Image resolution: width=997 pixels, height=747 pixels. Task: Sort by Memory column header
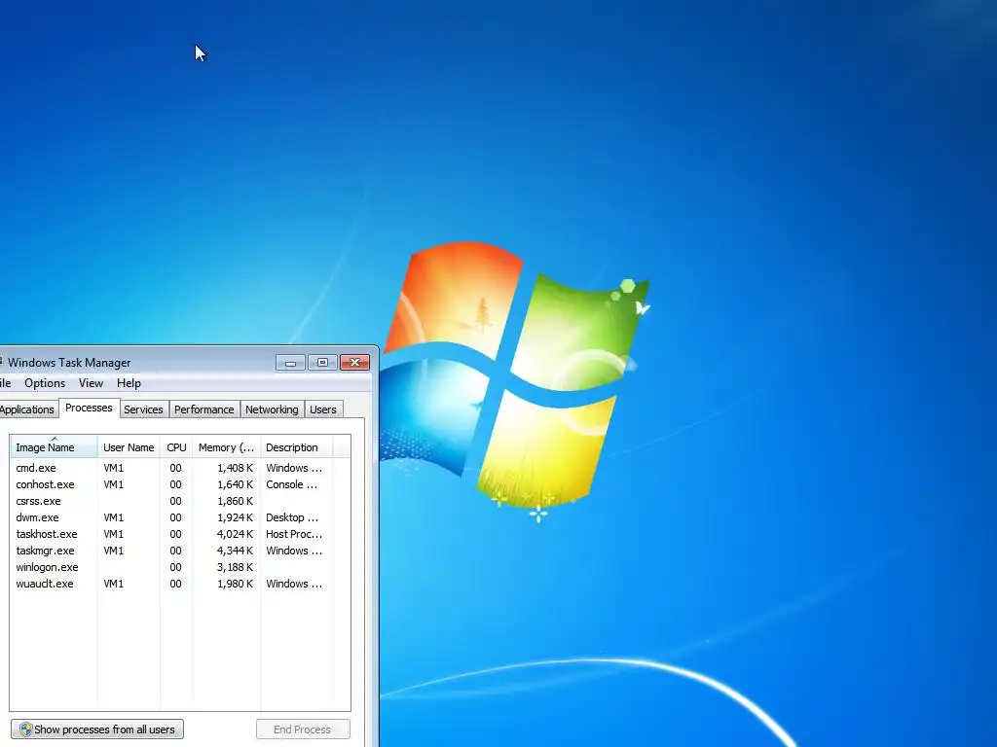click(x=226, y=447)
